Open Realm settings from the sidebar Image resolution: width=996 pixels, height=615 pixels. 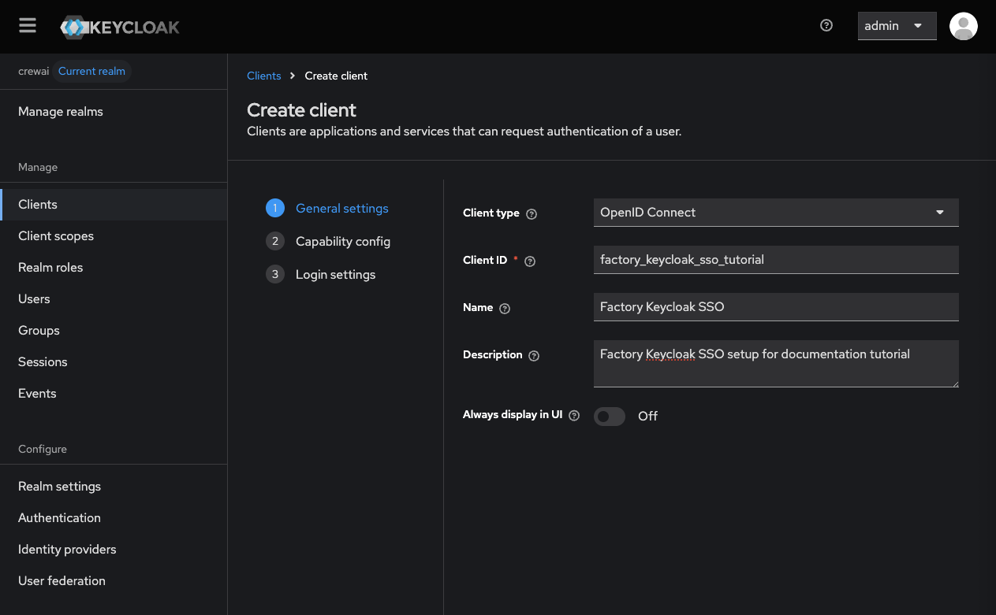pos(59,486)
